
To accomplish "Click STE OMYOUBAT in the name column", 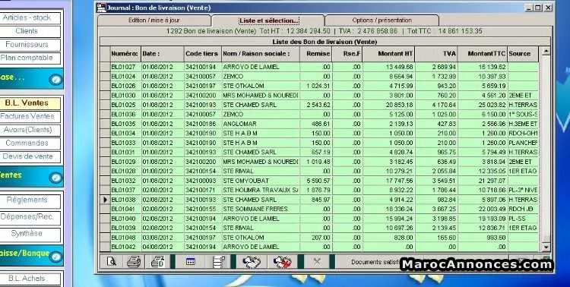I will pyautogui.click(x=260, y=181).
